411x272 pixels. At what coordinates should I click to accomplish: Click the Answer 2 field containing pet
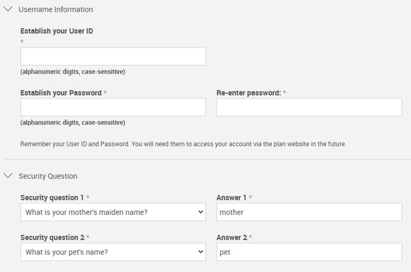pyautogui.click(x=309, y=252)
